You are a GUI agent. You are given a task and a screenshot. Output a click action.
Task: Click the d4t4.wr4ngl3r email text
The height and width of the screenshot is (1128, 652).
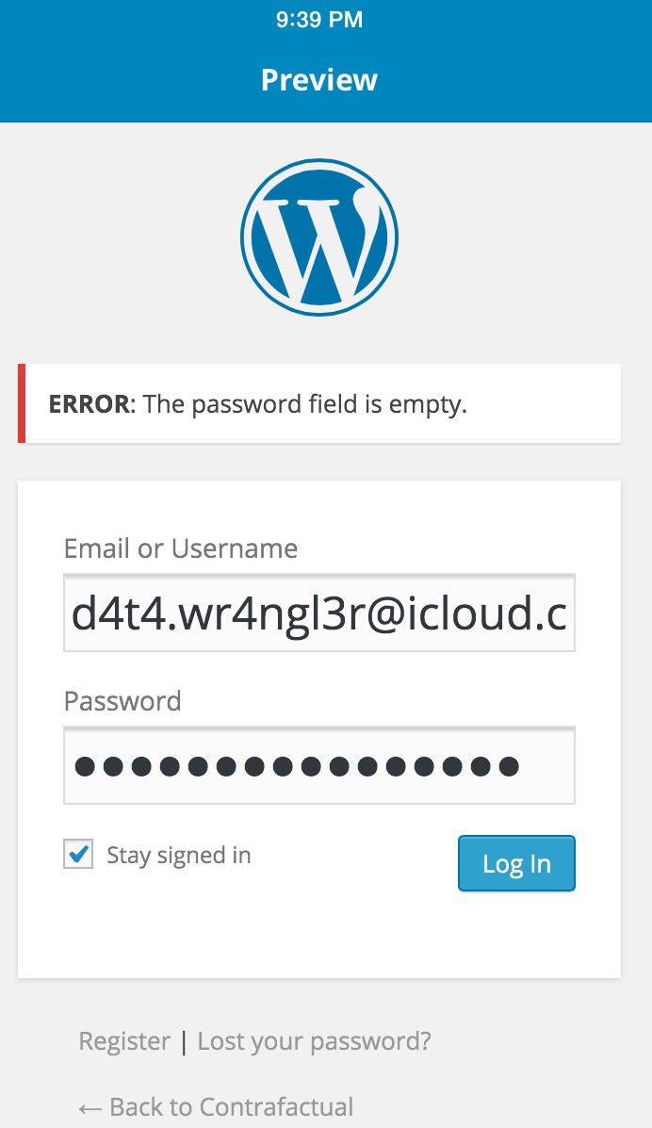pyautogui.click(x=319, y=614)
